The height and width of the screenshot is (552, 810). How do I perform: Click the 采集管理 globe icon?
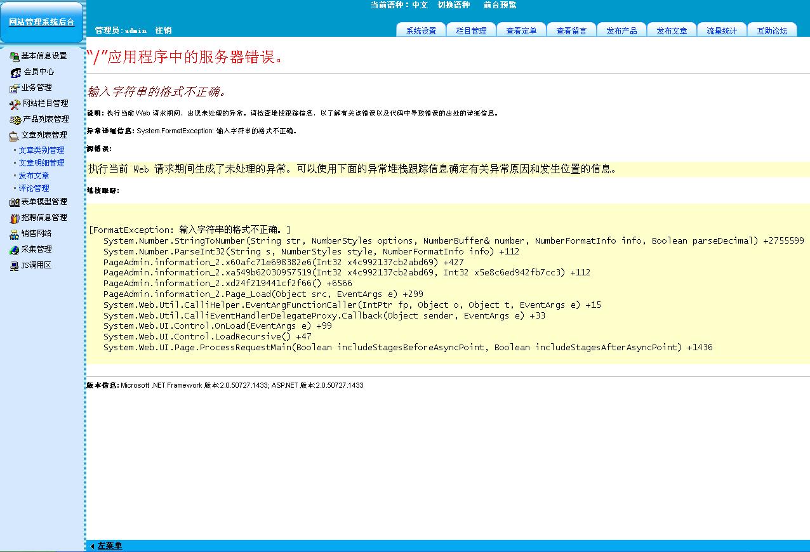click(15, 249)
